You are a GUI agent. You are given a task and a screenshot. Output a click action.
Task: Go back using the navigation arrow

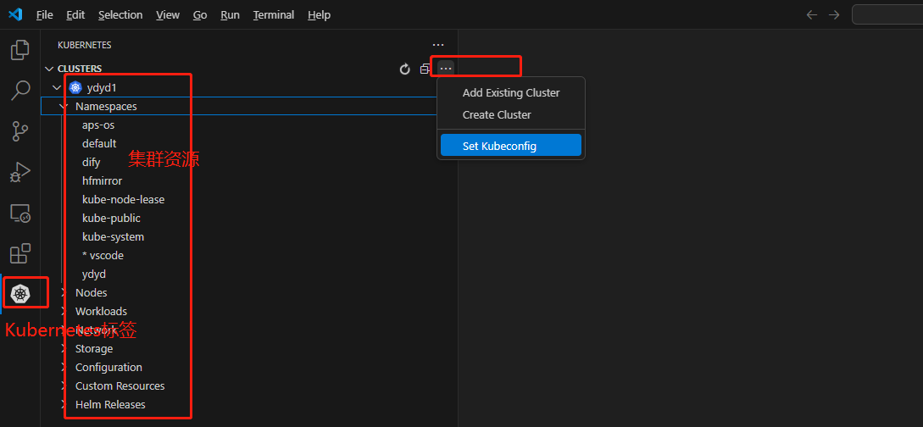point(812,14)
